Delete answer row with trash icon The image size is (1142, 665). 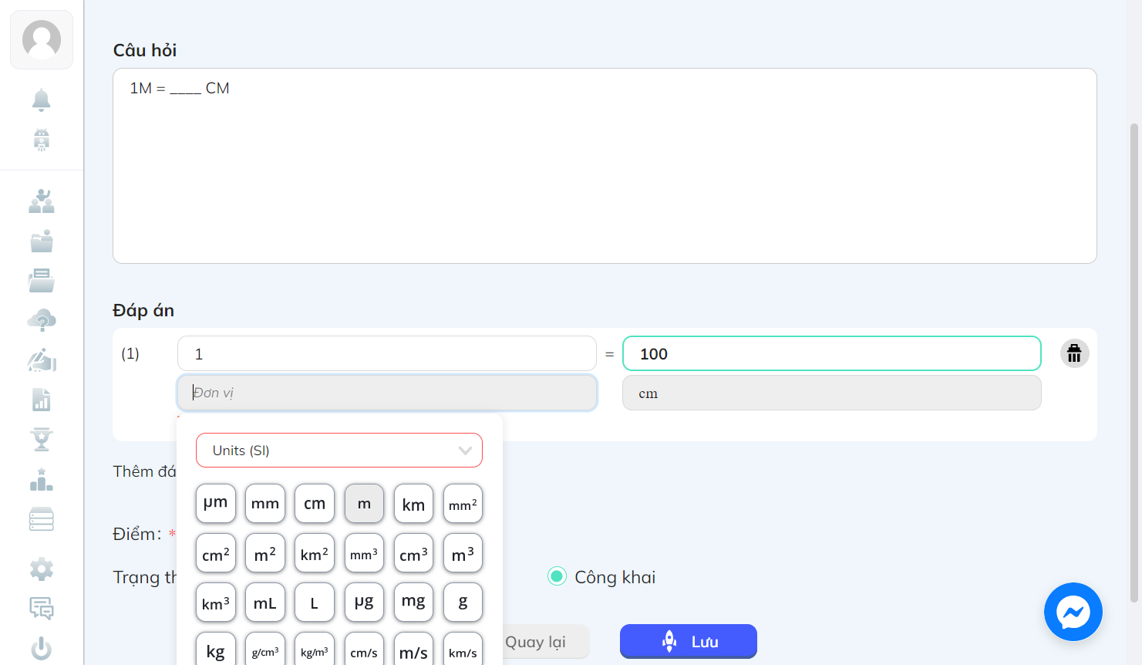click(x=1074, y=353)
